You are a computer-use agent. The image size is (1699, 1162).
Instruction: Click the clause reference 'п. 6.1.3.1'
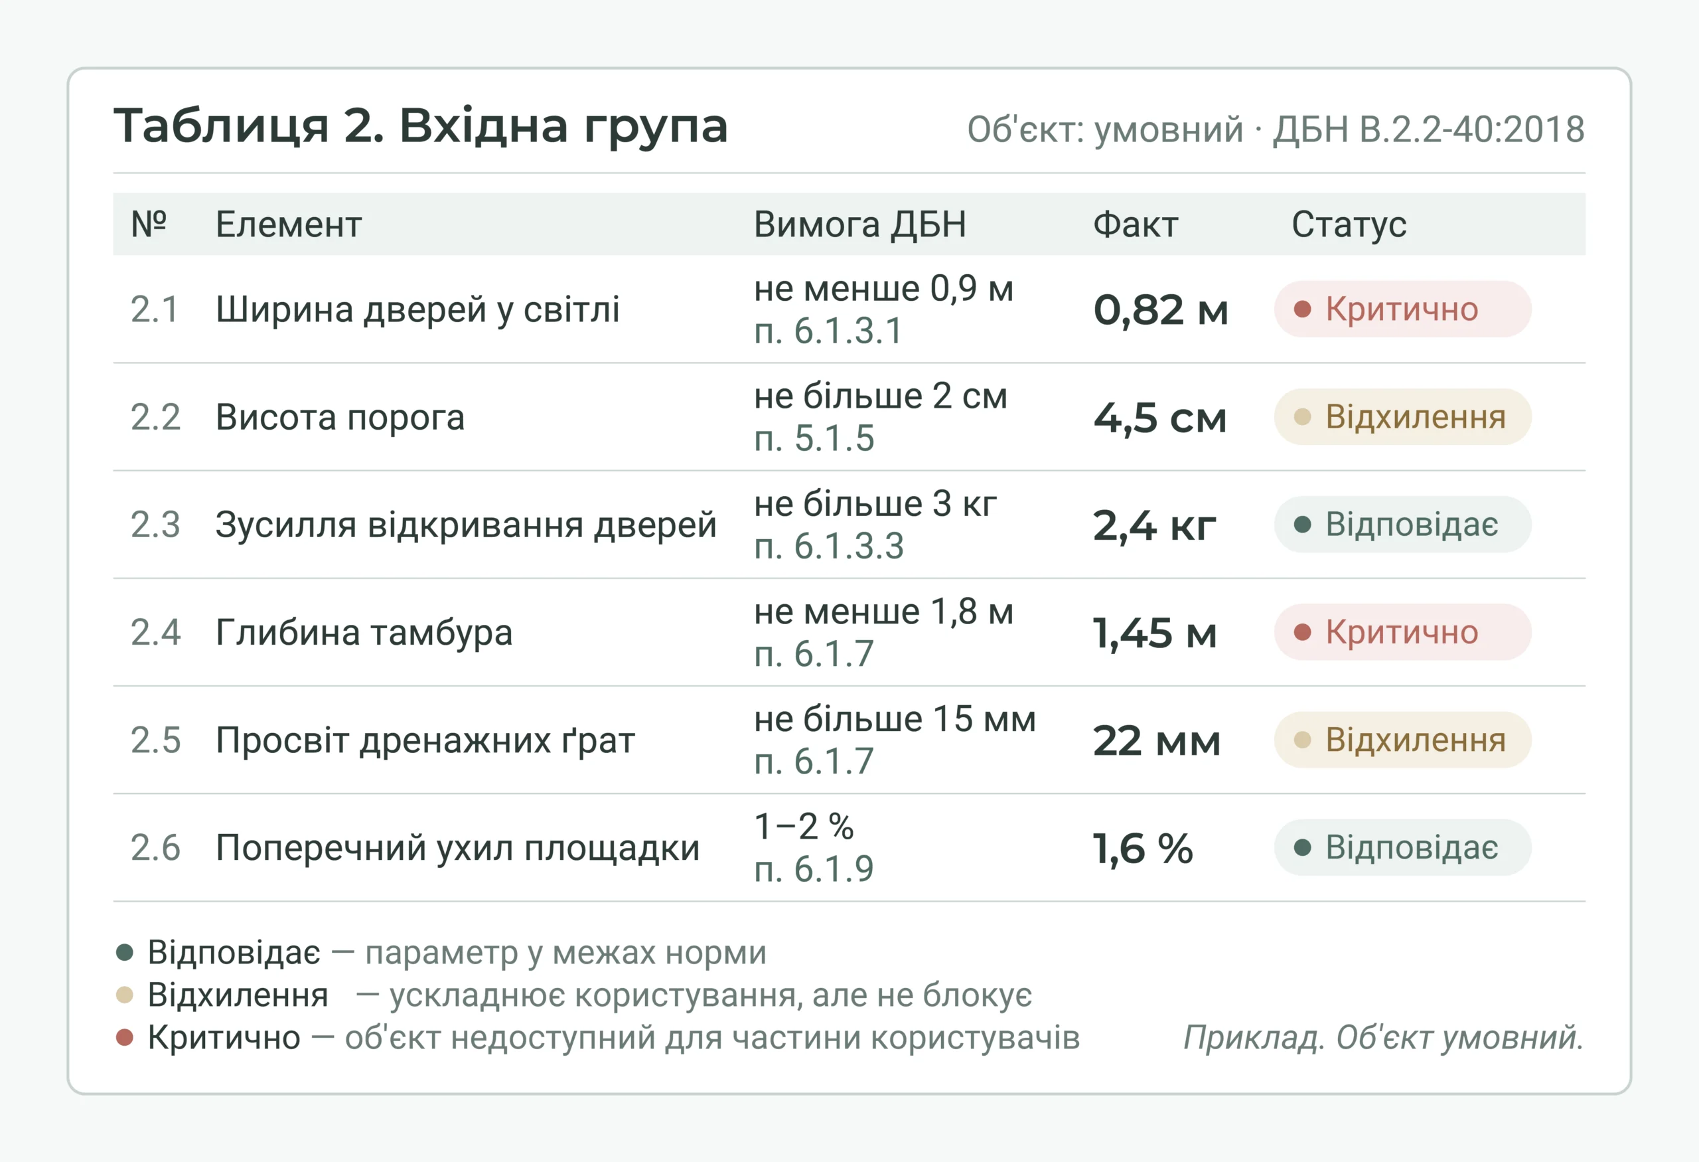[828, 331]
